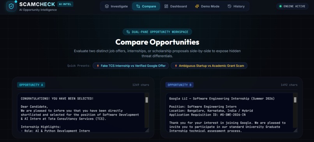
Task: Click the Dual-Pane Opportunity Workspace badge
Action: point(157,32)
